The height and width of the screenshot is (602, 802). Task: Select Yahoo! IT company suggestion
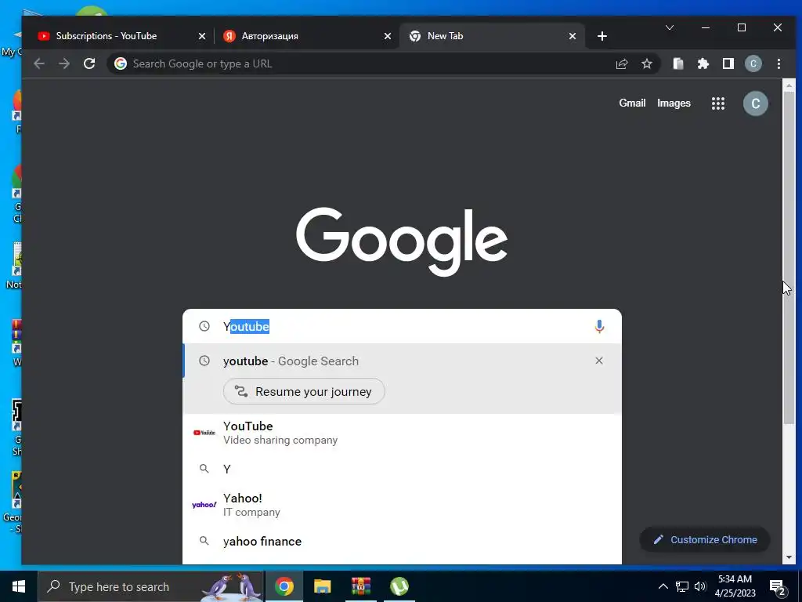(x=402, y=505)
